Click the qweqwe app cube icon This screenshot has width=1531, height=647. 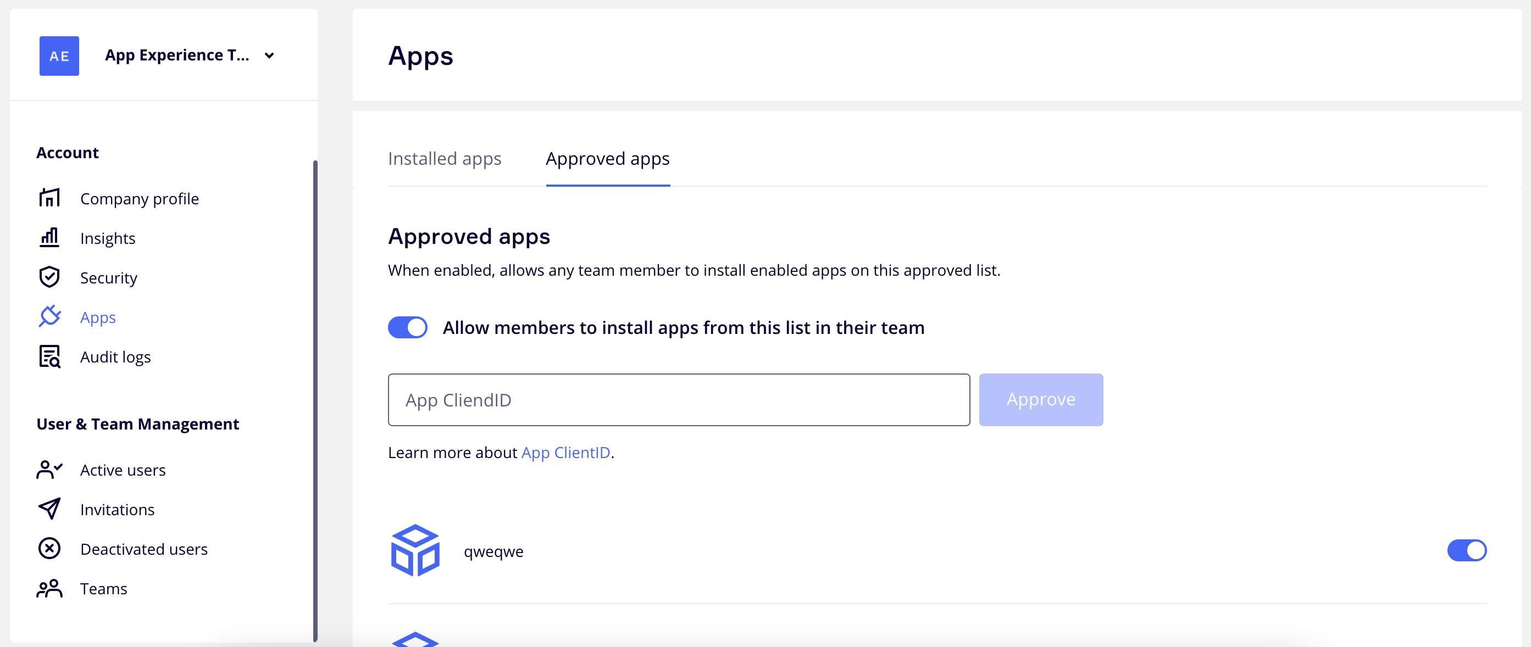(x=415, y=550)
